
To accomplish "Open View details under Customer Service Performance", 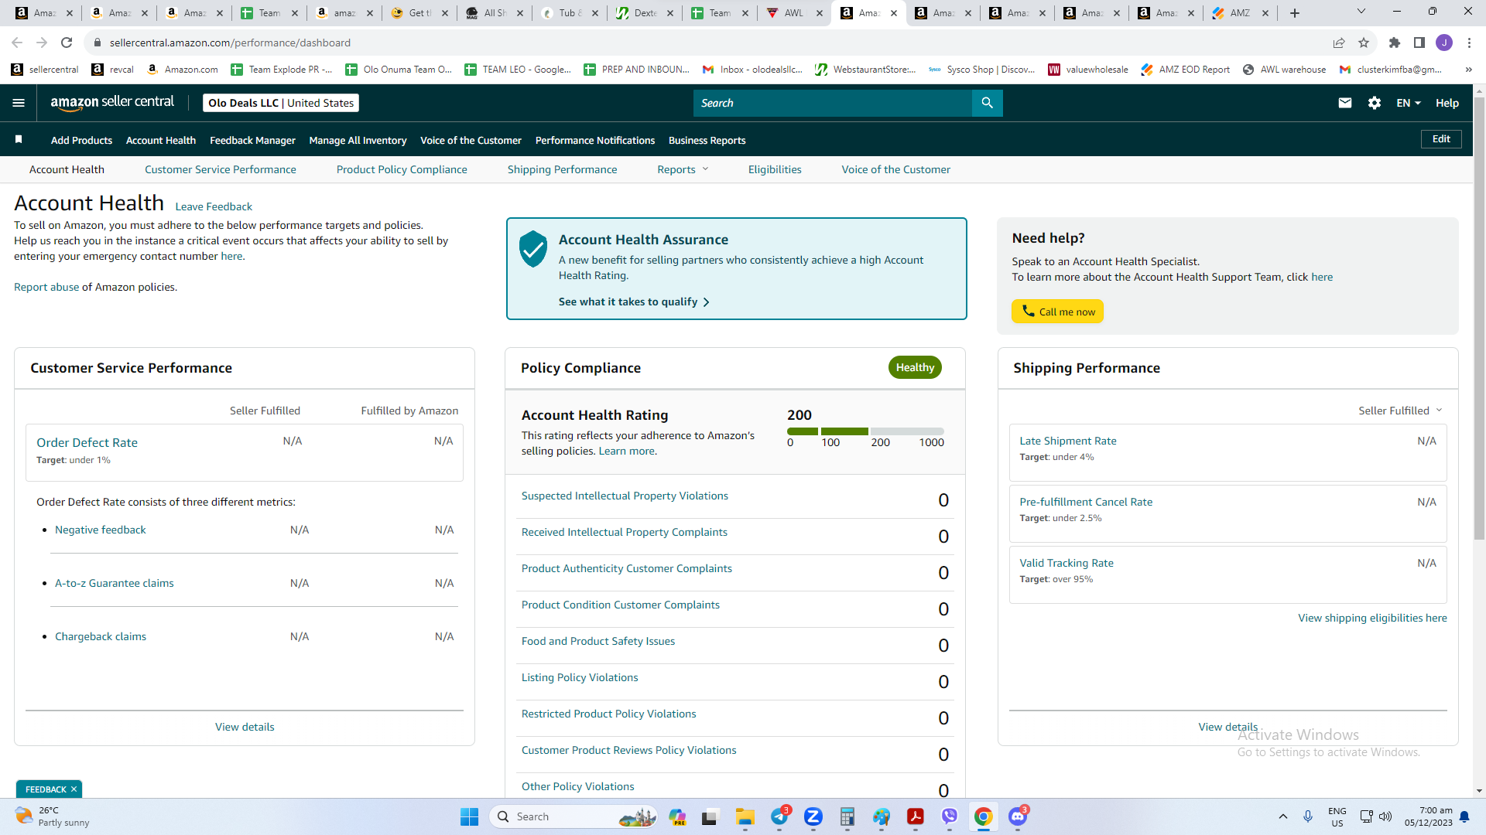I will pos(245,727).
